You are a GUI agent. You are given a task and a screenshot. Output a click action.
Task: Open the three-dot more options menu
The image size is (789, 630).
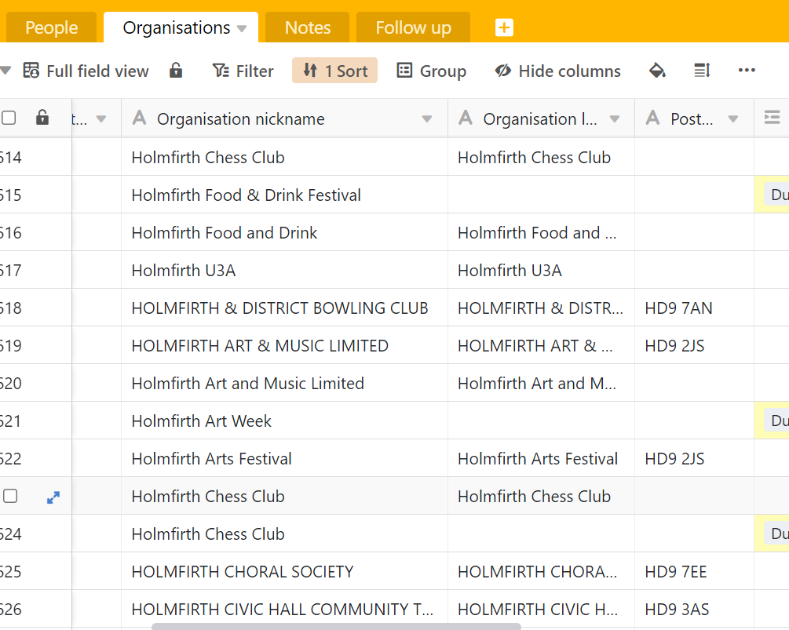pos(747,71)
